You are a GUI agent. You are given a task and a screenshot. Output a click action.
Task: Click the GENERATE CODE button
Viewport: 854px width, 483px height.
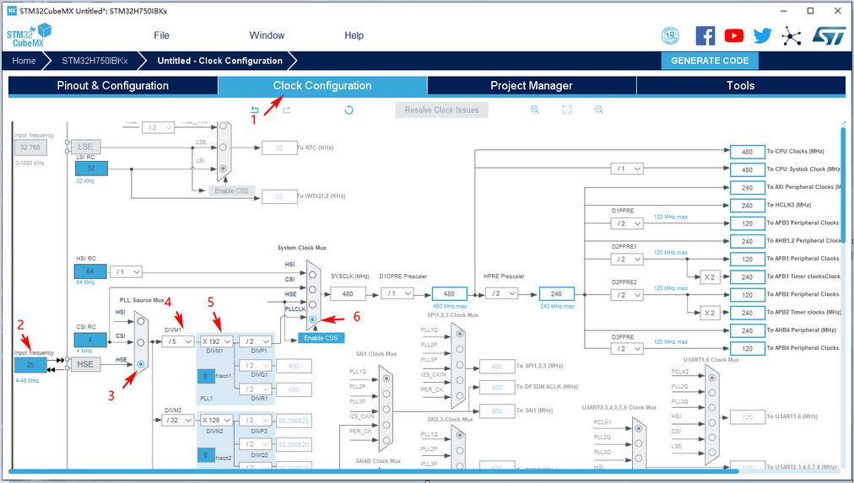(x=710, y=61)
